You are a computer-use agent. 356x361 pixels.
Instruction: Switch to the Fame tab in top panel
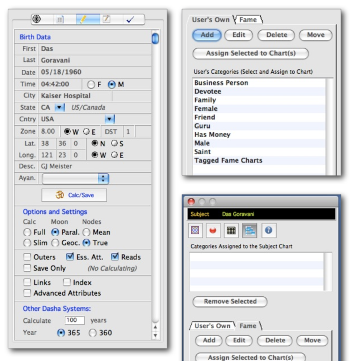tap(248, 20)
